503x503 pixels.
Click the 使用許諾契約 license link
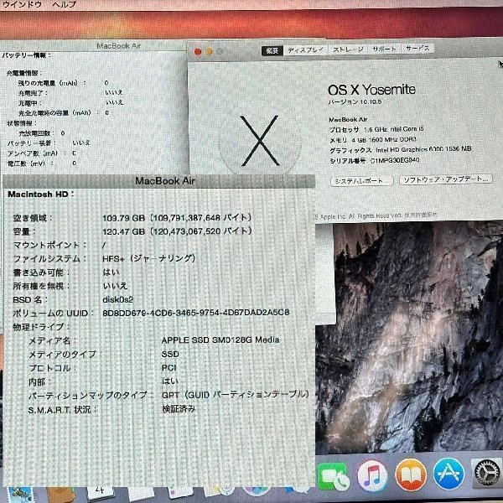tap(421, 215)
